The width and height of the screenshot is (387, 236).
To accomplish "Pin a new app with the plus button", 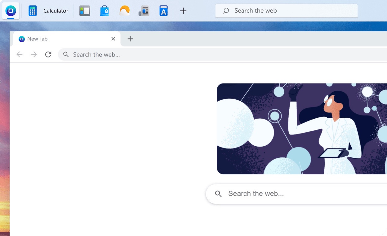I will [183, 11].
